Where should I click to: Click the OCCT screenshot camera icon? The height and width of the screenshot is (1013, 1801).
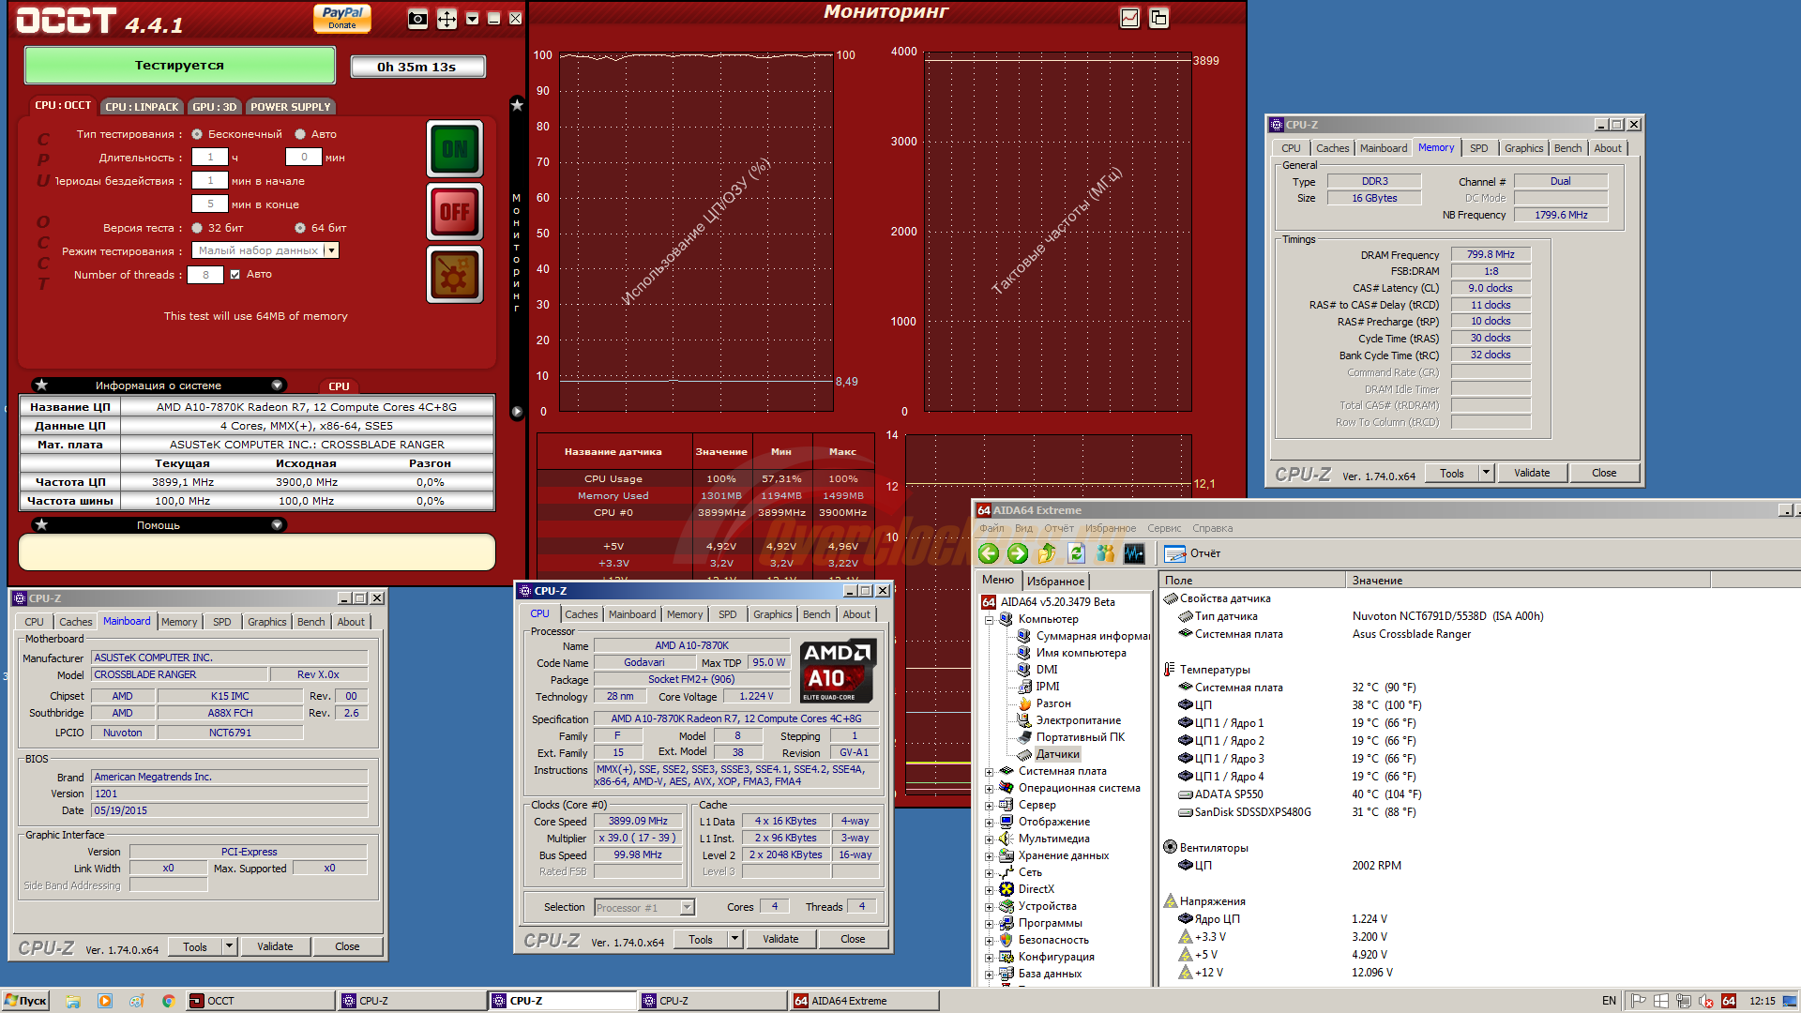click(418, 19)
